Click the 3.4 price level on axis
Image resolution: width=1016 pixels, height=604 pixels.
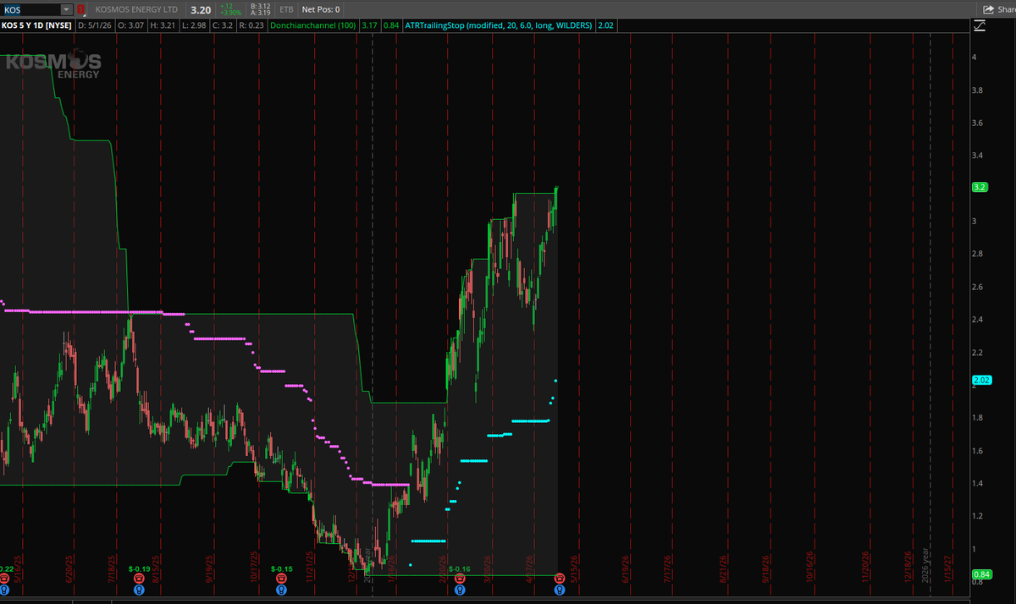[x=976, y=156]
